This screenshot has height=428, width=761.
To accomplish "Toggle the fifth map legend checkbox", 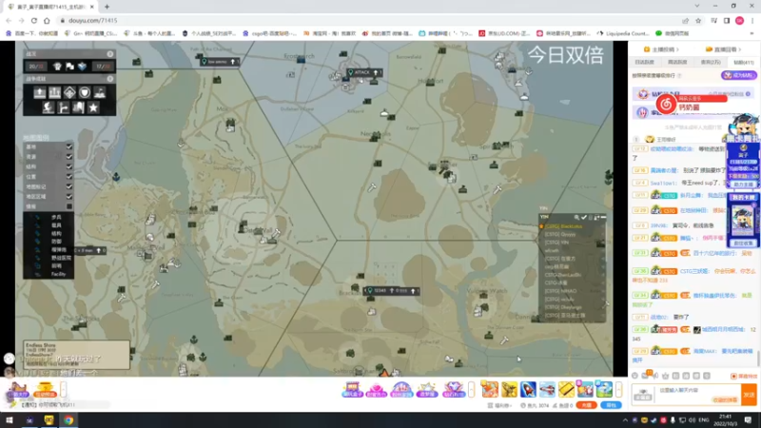I will [x=68, y=186].
